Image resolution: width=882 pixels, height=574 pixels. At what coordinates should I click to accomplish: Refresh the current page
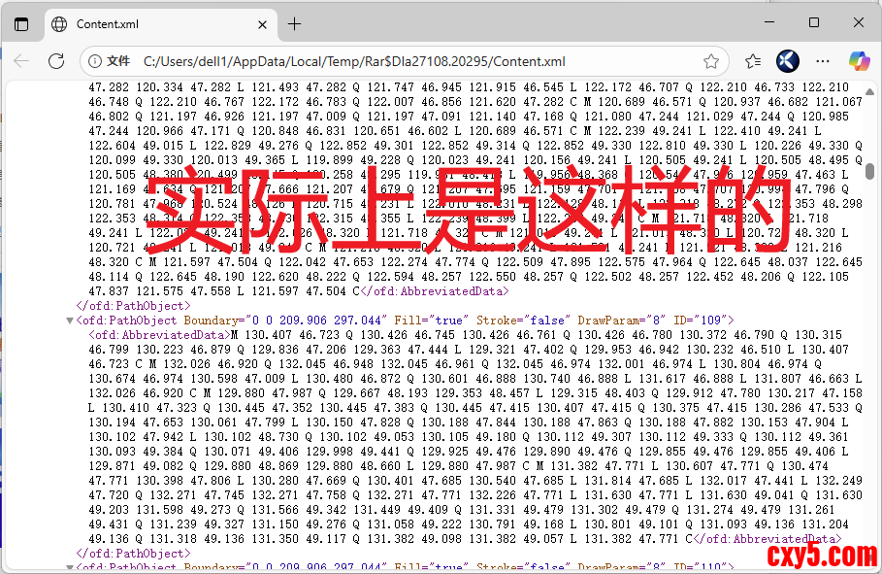point(56,61)
